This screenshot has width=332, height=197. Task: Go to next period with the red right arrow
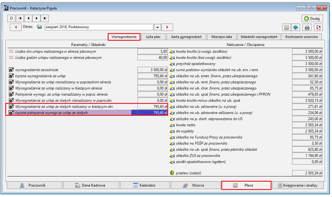click(167, 27)
